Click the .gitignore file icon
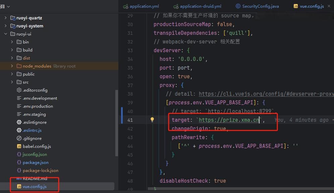This screenshot has width=334, height=193. point(19,138)
